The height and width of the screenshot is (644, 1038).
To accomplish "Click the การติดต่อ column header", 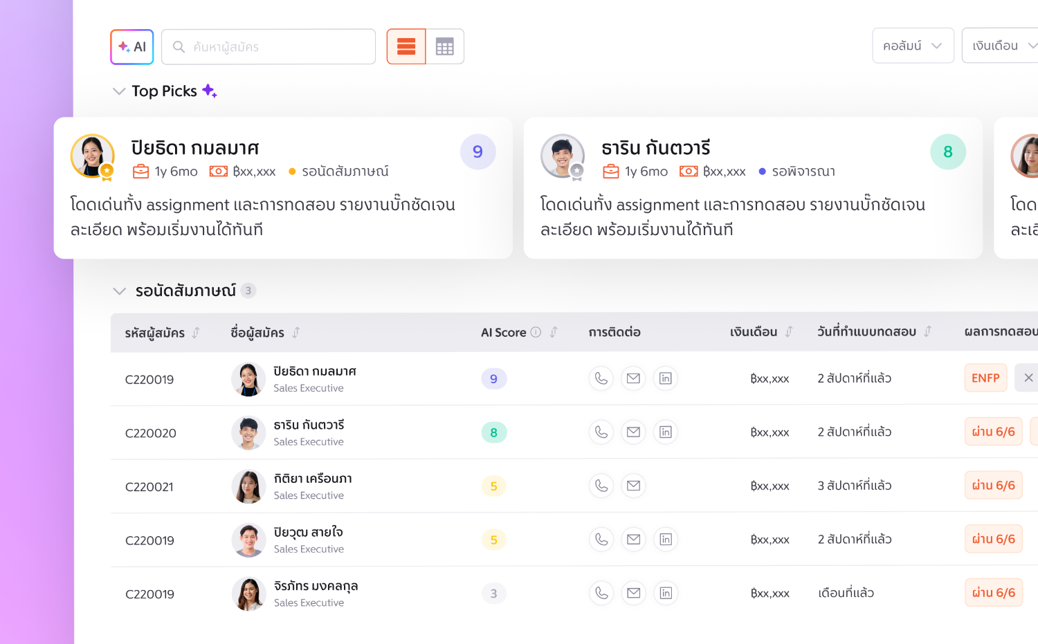I will pos(614,332).
